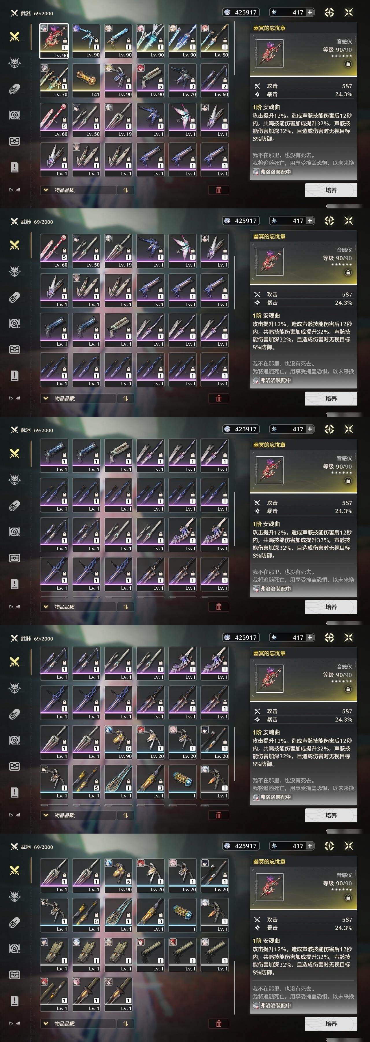Select the Lv. 70 purple pistols with count 3

click(x=183, y=80)
